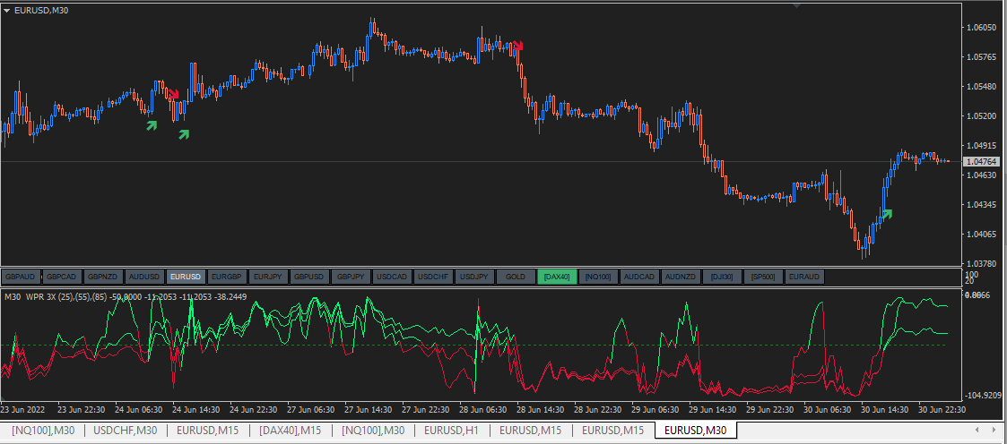Image resolution: width=1007 pixels, height=444 pixels.
Task: Select the USDCAD symbol button
Action: point(392,277)
